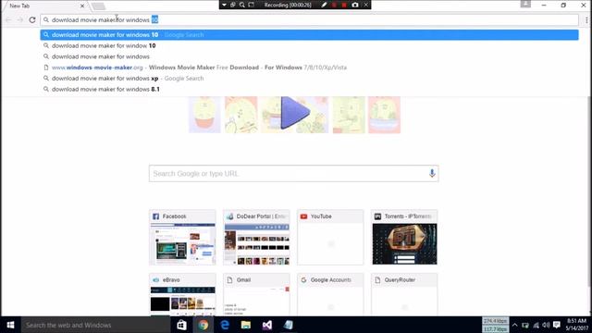
Task: Open File Explorer from the taskbar
Action: (x=246, y=325)
